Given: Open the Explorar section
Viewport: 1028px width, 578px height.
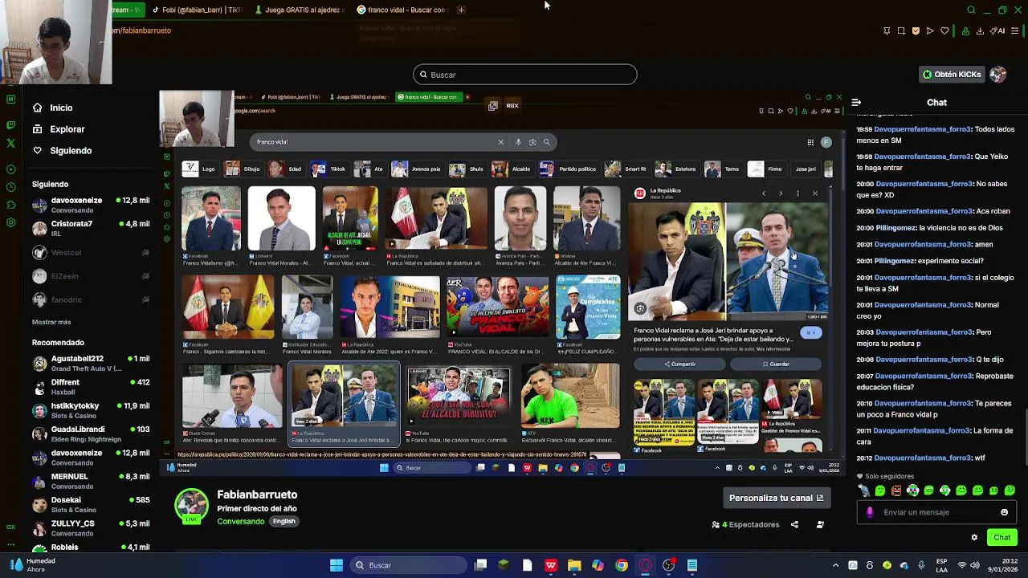Looking at the screenshot, I should [x=59, y=129].
